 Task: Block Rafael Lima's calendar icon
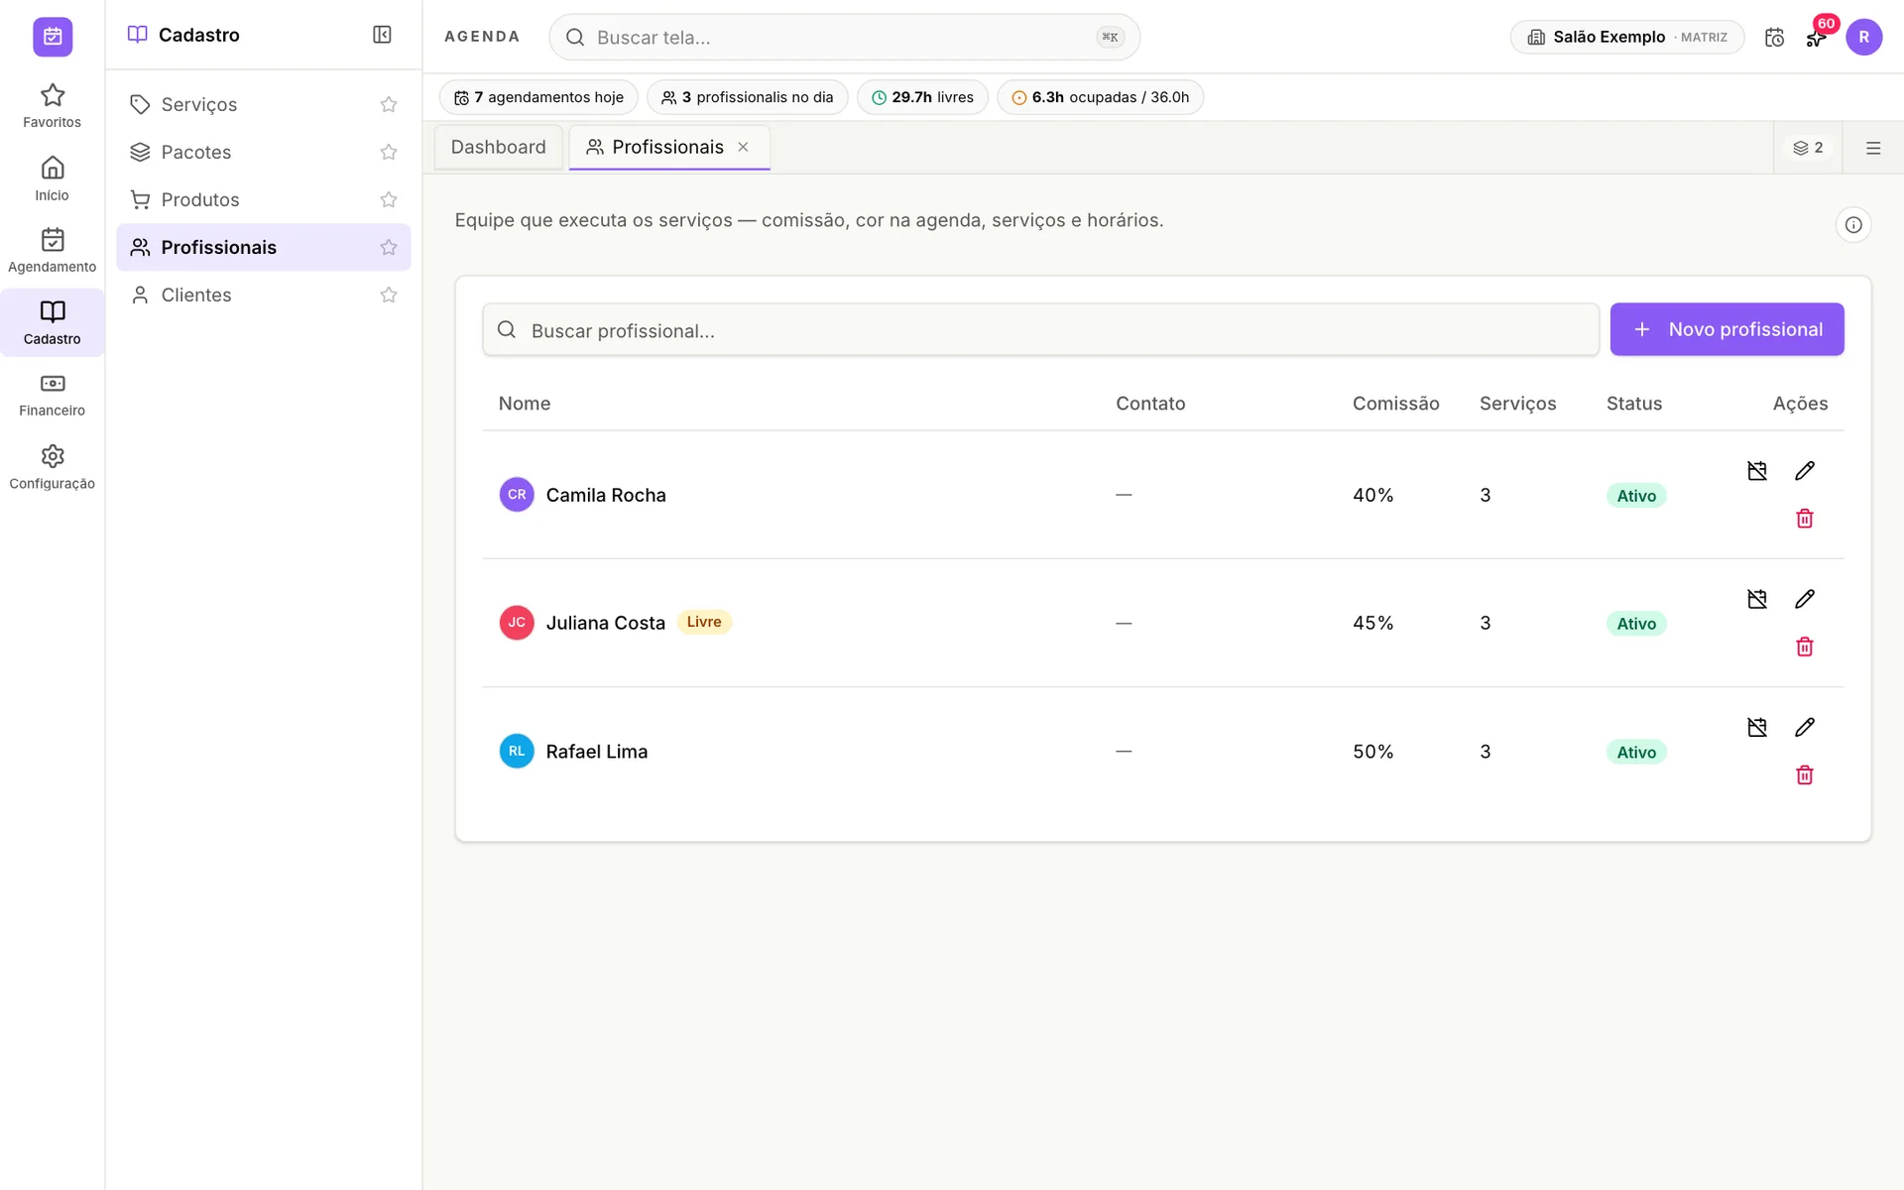click(1756, 727)
